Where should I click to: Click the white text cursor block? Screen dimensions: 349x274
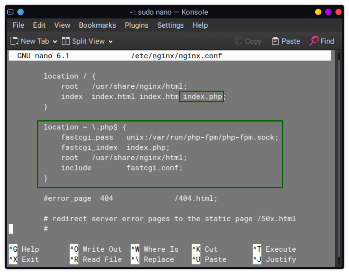[x=11, y=229]
